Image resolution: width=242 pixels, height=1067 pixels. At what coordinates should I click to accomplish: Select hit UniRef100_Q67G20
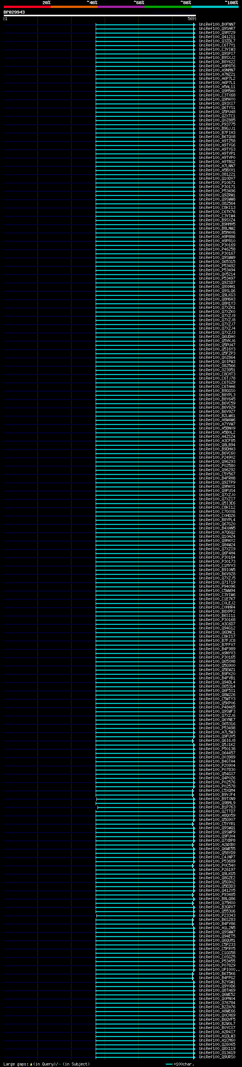click(x=217, y=524)
